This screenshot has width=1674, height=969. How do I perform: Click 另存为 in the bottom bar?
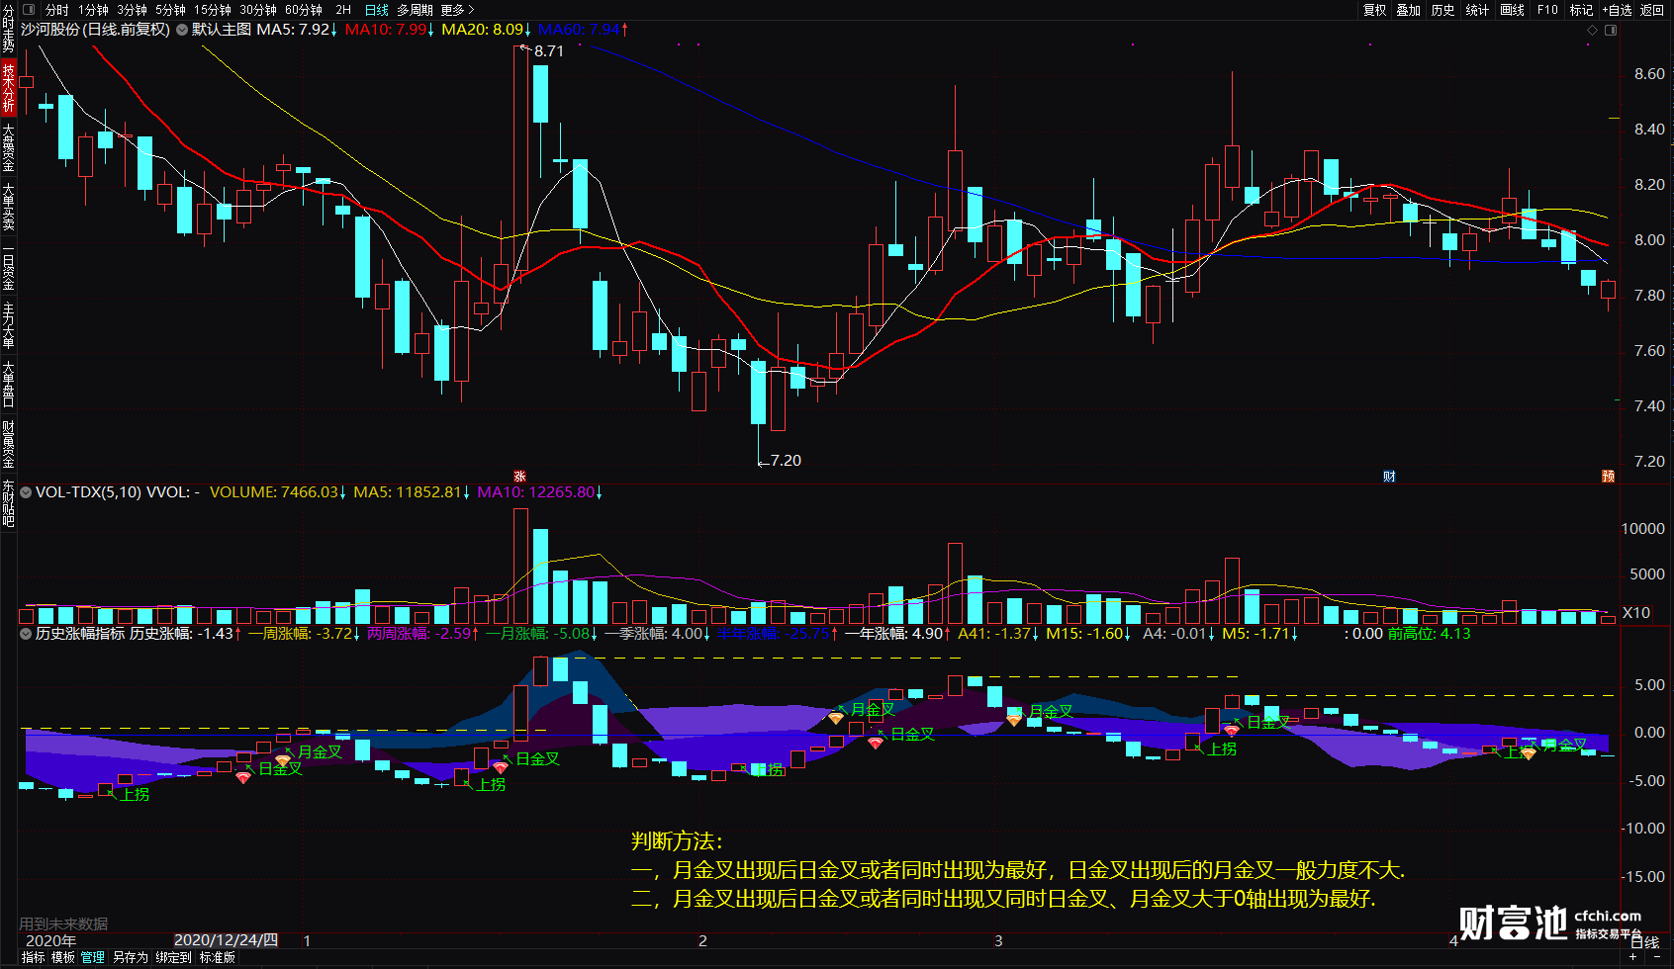tap(130, 957)
